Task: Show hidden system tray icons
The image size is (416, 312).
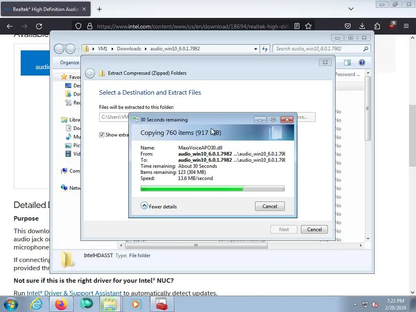Action: click(355, 304)
